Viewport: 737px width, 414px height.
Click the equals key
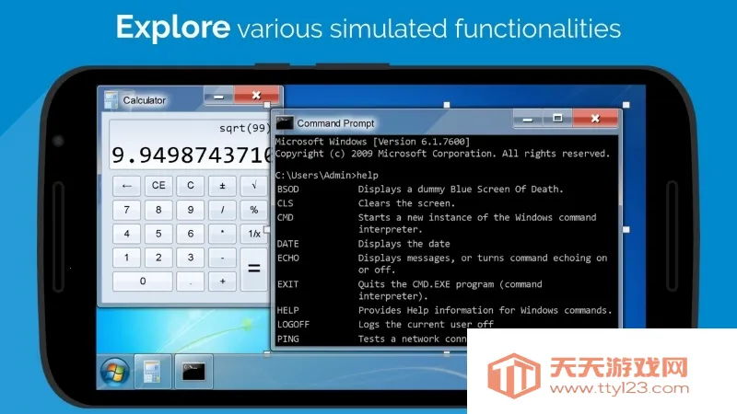[254, 269]
